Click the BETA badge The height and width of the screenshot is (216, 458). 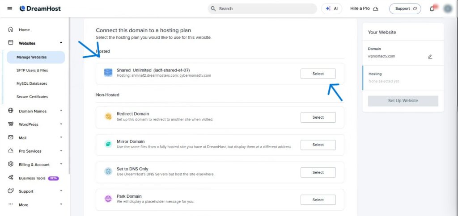[54, 178]
